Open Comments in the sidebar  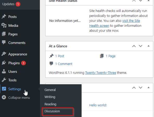(x=17, y=43)
